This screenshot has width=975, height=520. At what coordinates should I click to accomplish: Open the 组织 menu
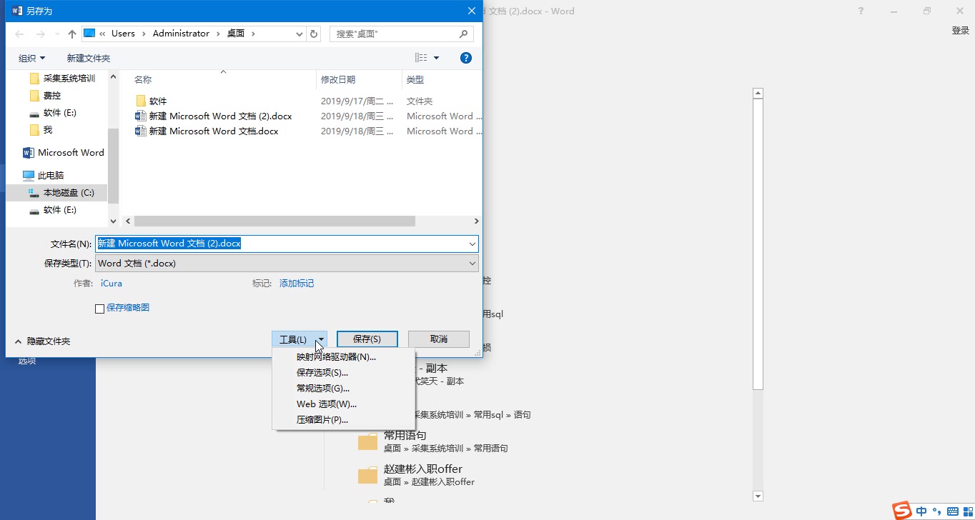(x=31, y=58)
